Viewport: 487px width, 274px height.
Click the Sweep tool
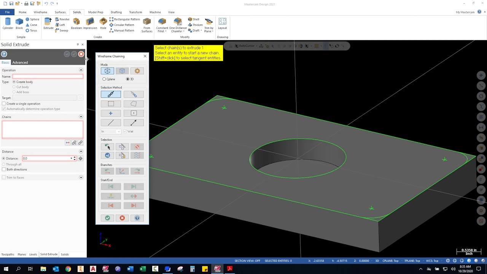(62, 30)
